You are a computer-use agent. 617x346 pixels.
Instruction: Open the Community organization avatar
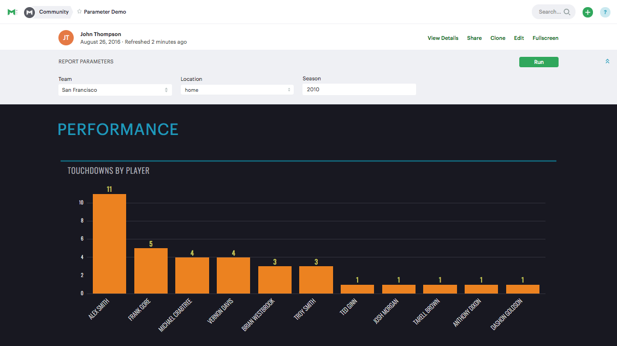point(29,12)
